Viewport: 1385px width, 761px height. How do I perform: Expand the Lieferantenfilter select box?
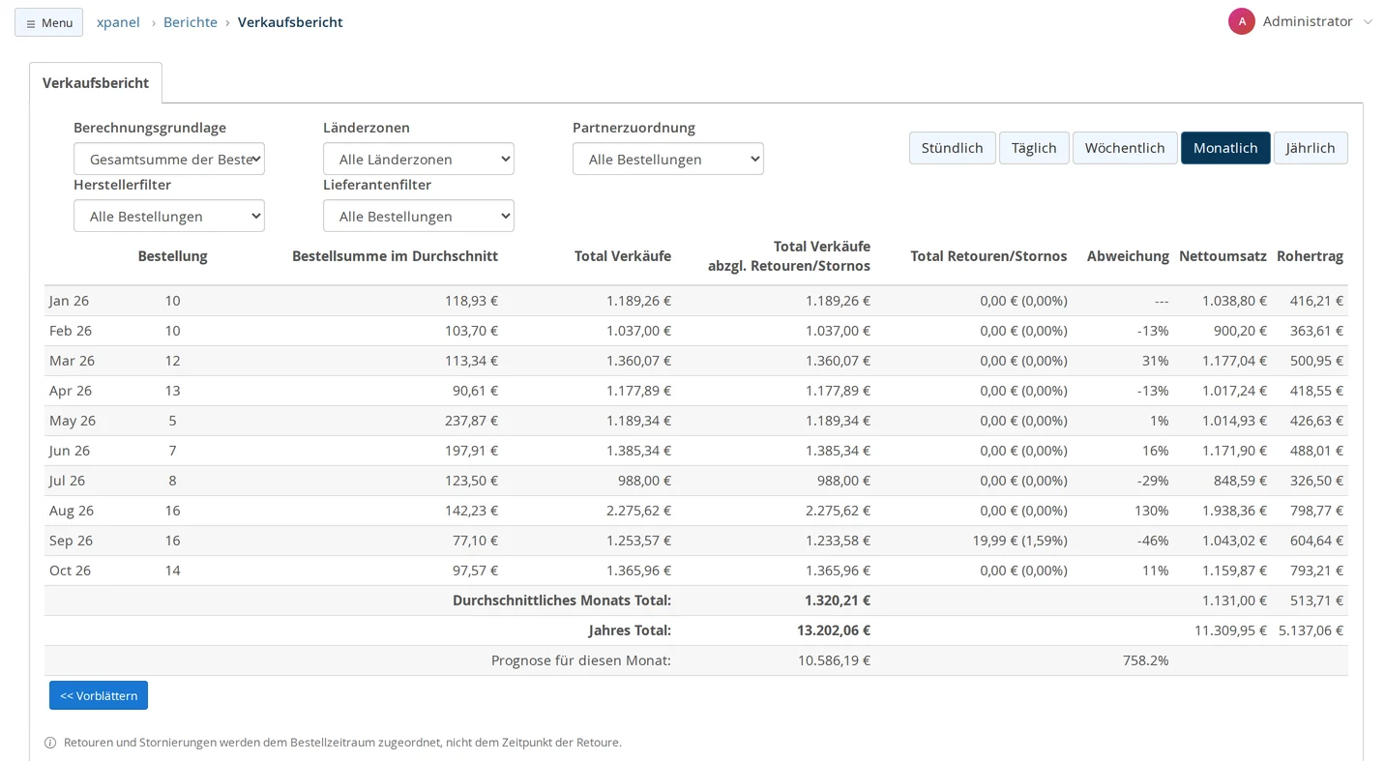point(419,216)
